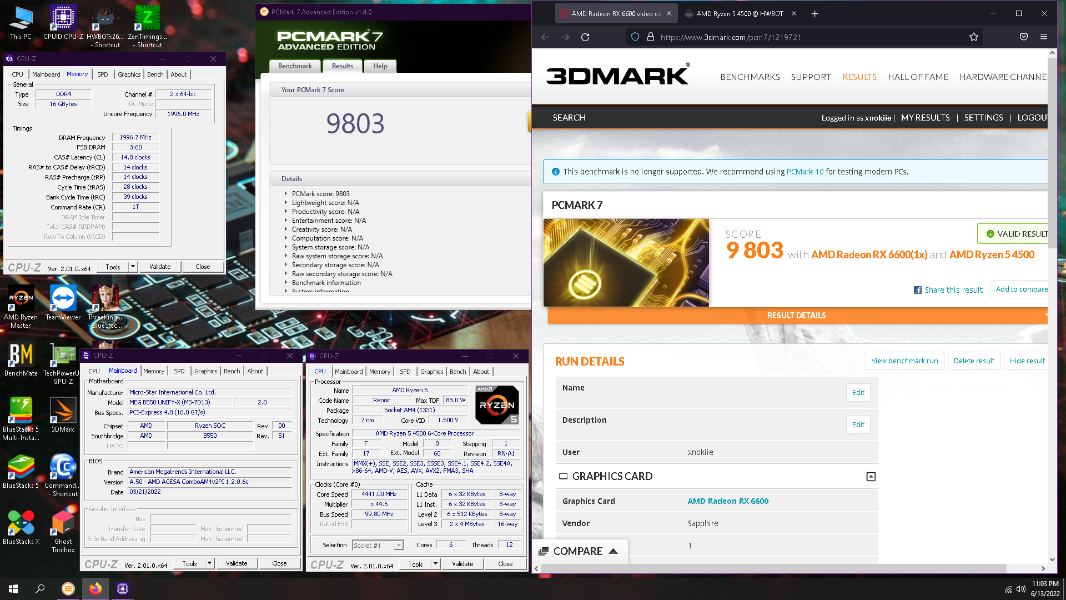Open This PC desktop icon
This screenshot has height=600, width=1066.
tap(21, 23)
